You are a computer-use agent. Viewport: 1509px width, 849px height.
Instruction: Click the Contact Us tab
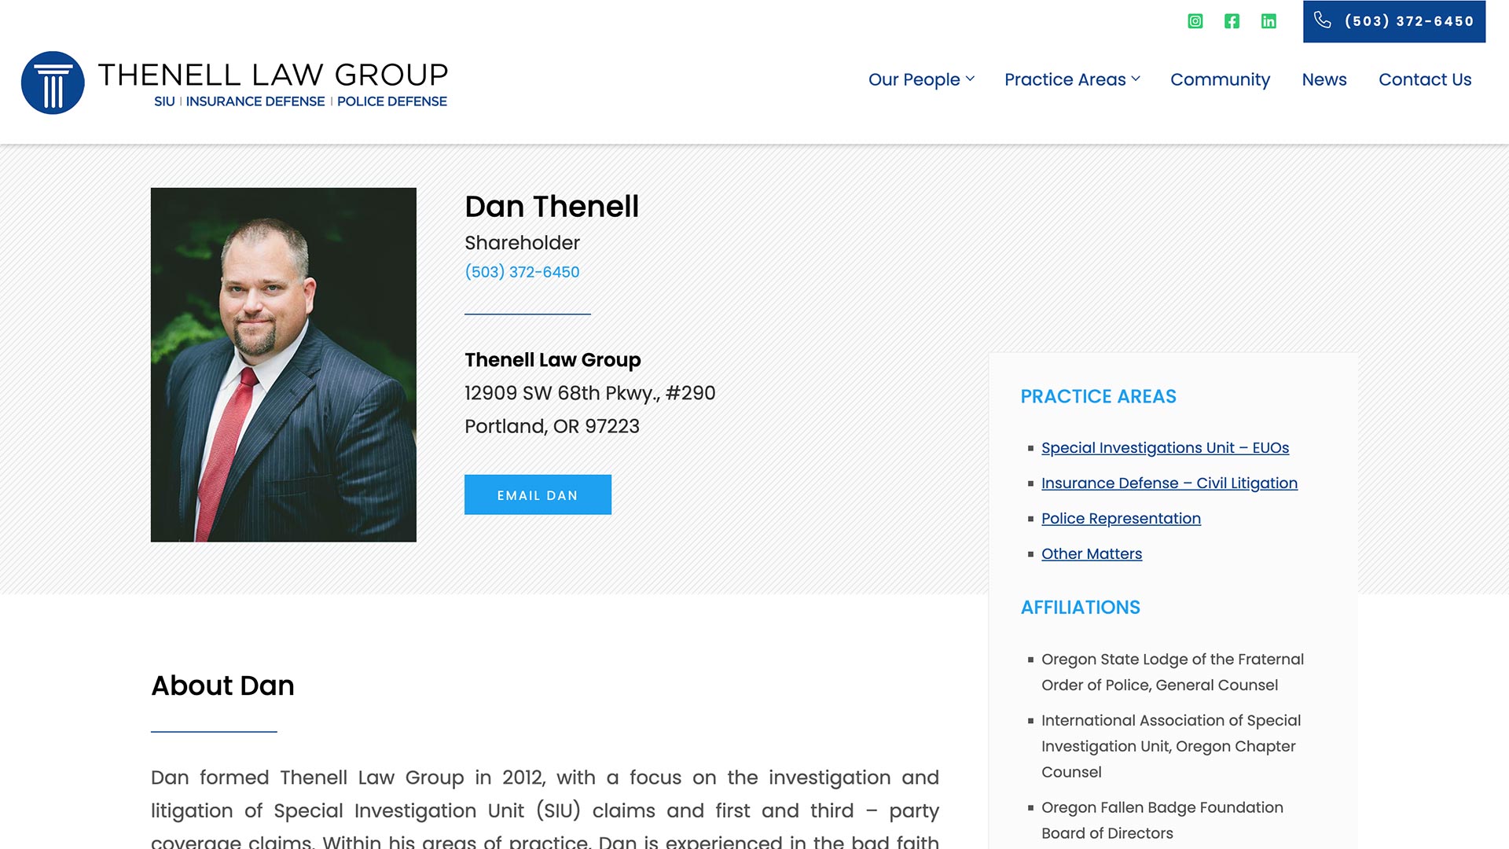pos(1425,79)
